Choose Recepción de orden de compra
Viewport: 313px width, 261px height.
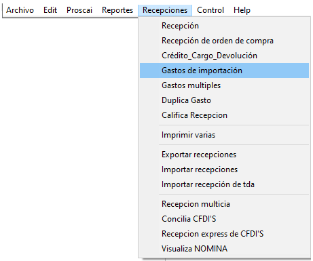click(x=224, y=41)
